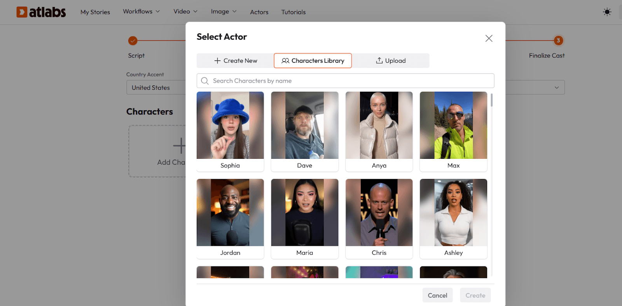Click the Script step checkmark
This screenshot has width=622, height=306.
[133, 40]
